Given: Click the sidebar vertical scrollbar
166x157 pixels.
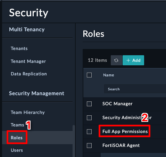Looking at the screenshot, I should click(x=74, y=141).
